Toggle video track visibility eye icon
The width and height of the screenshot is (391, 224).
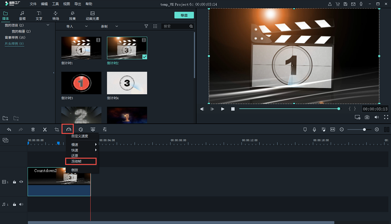tap(21, 182)
